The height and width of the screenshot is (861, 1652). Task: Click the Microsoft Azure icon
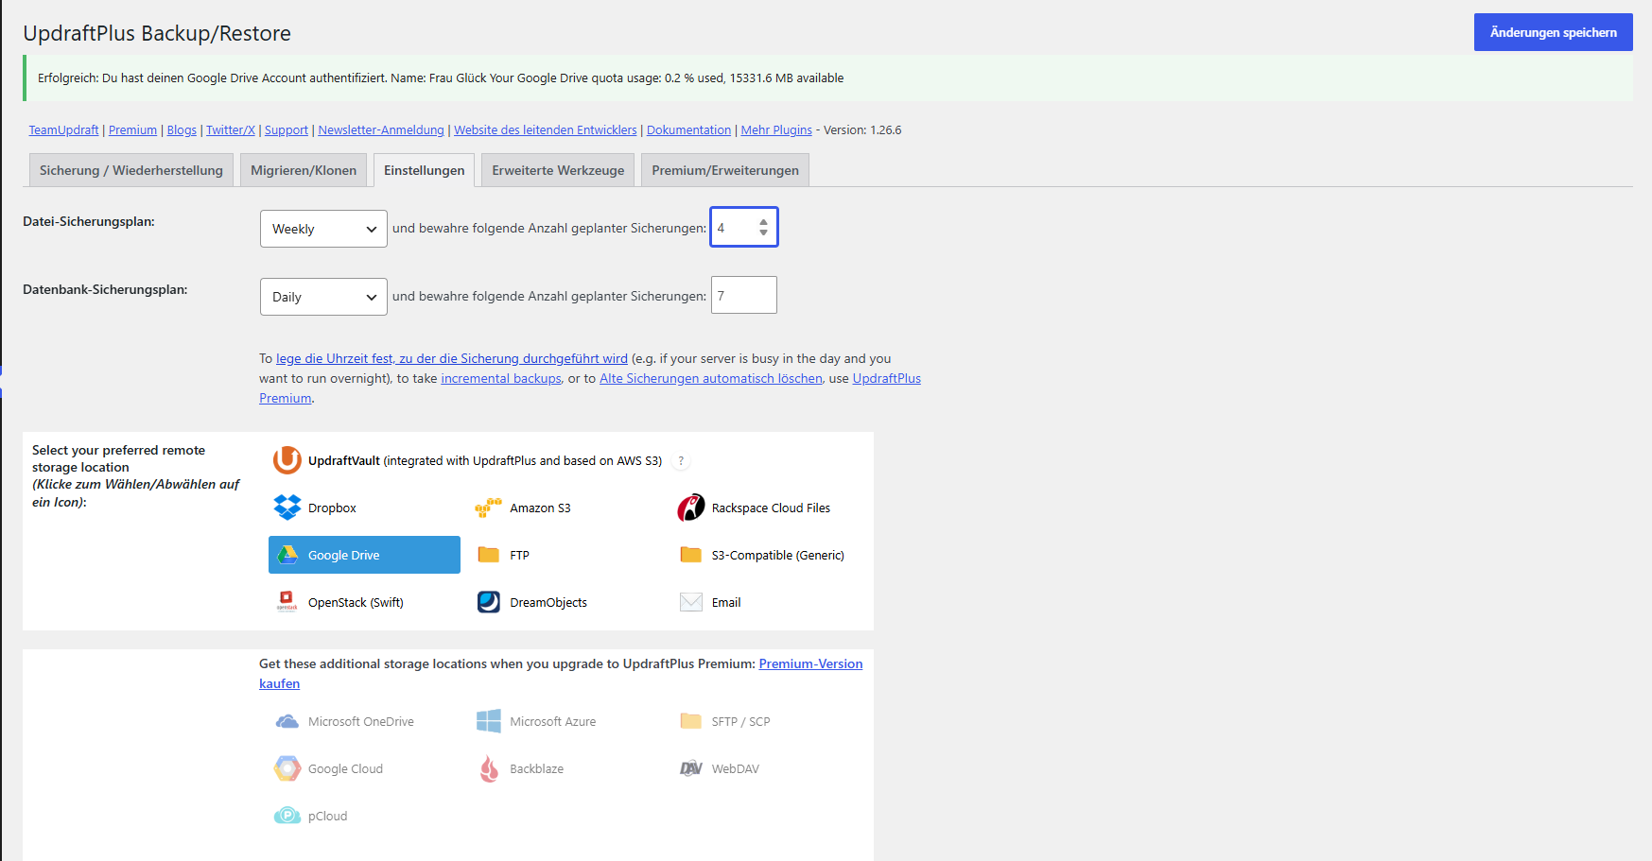click(489, 721)
